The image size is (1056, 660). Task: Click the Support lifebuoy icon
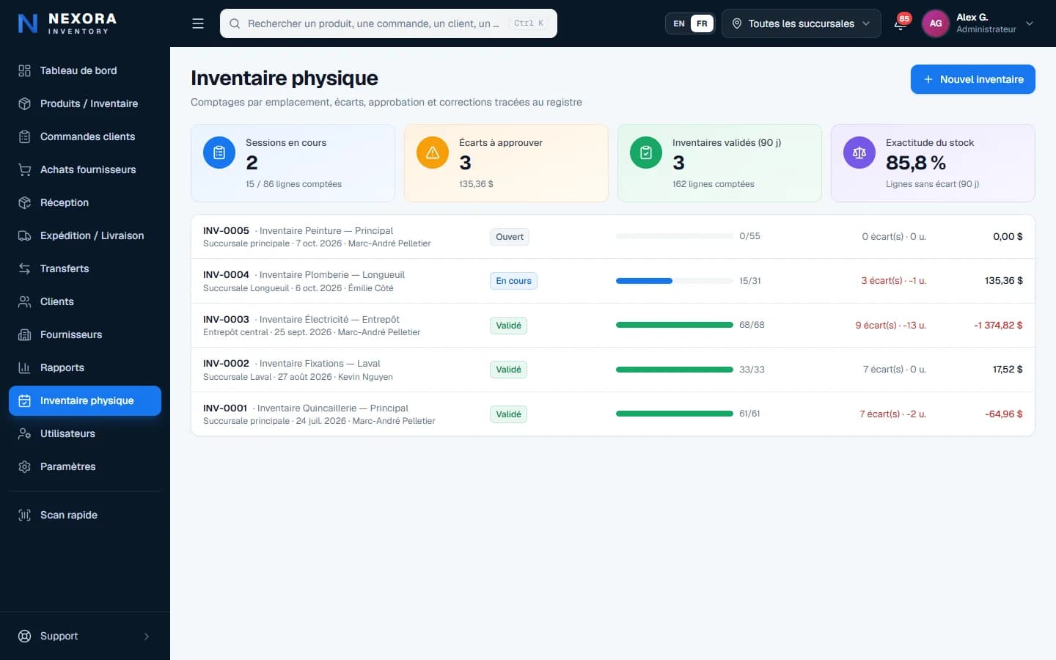24,636
